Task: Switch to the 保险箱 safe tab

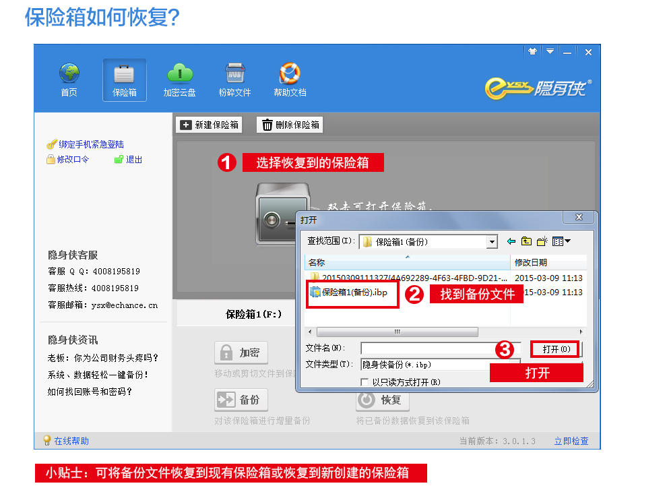Action: 124,80
